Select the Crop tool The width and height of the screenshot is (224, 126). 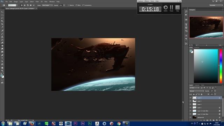coord(2,24)
